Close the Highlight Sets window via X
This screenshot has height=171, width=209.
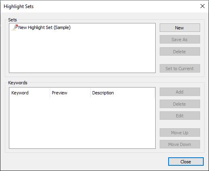point(203,6)
